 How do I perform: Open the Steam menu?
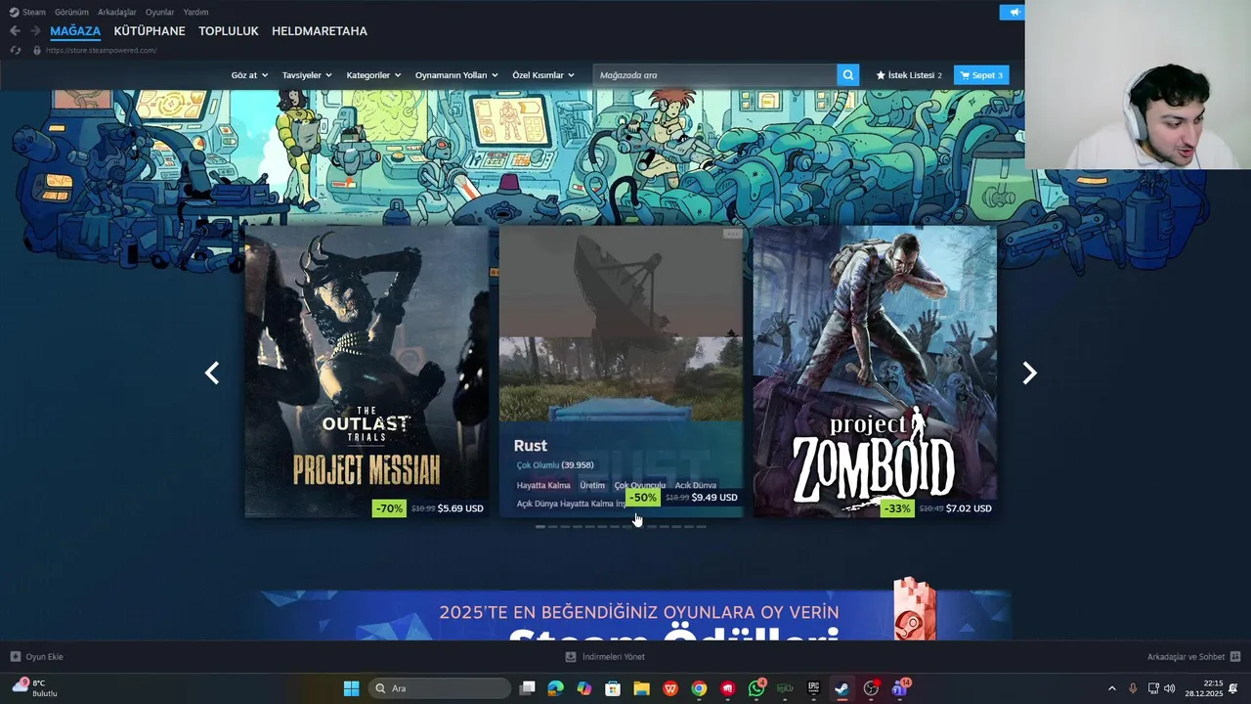click(27, 12)
